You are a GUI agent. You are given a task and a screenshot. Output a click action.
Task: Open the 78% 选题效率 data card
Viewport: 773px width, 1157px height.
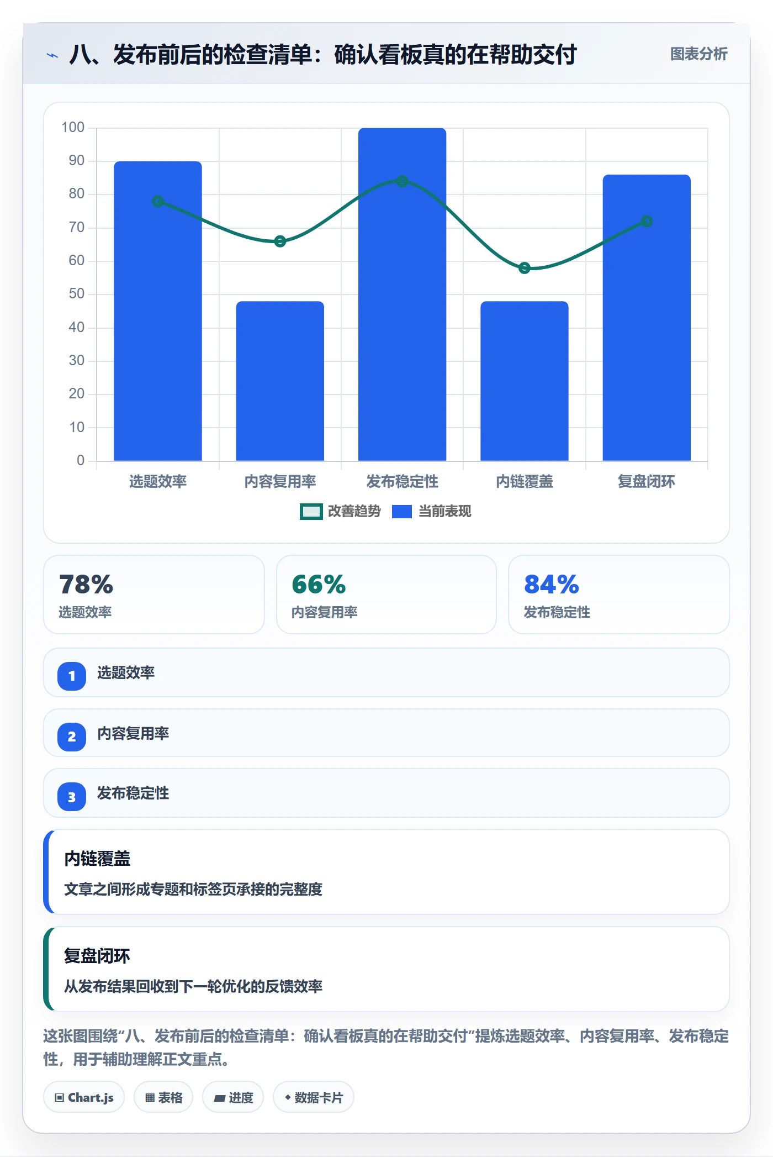point(154,595)
